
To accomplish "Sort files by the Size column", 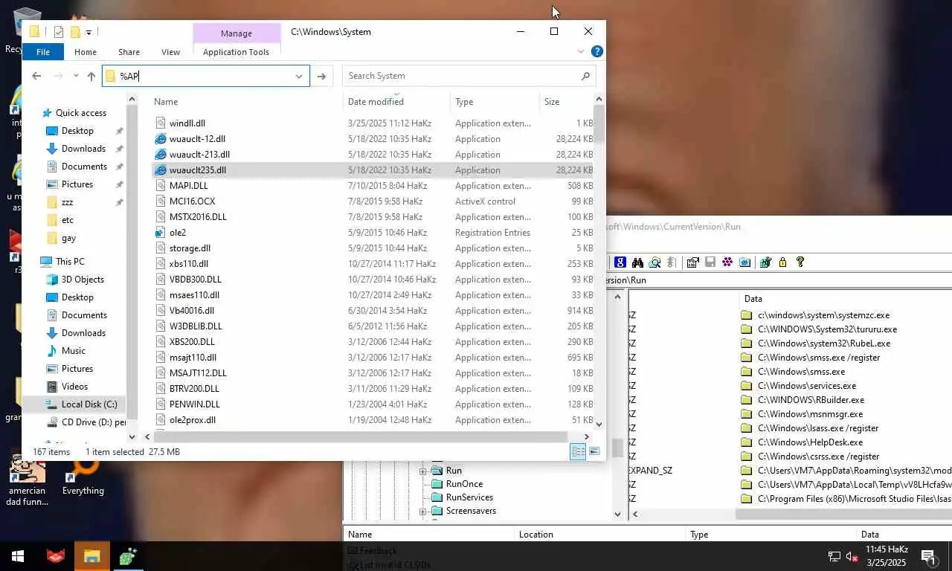I will pos(566,101).
